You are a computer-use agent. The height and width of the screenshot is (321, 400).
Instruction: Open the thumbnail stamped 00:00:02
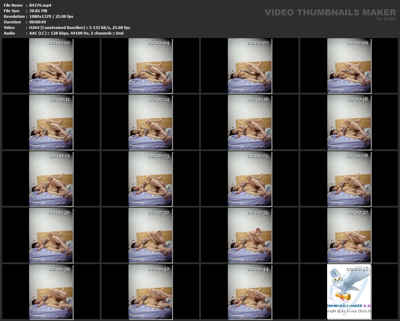51,66
